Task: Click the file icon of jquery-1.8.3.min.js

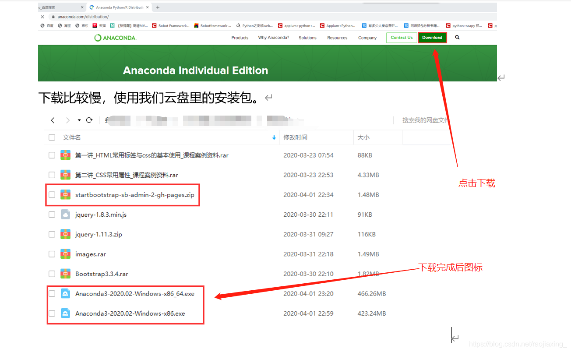Action: click(x=66, y=215)
